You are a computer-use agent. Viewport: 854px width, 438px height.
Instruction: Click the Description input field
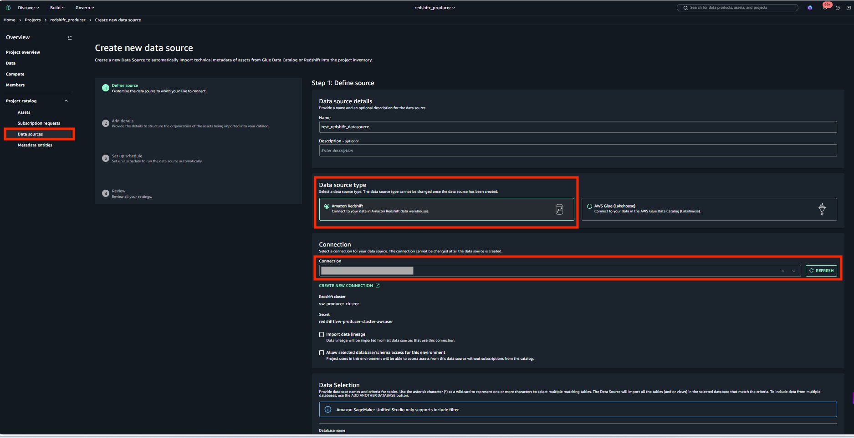578,151
